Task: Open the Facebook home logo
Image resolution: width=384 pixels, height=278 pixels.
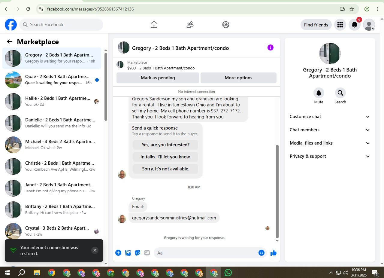Action: click(x=11, y=25)
